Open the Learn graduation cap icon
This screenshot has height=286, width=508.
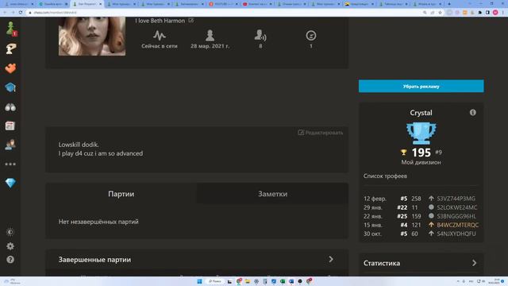pos(10,87)
